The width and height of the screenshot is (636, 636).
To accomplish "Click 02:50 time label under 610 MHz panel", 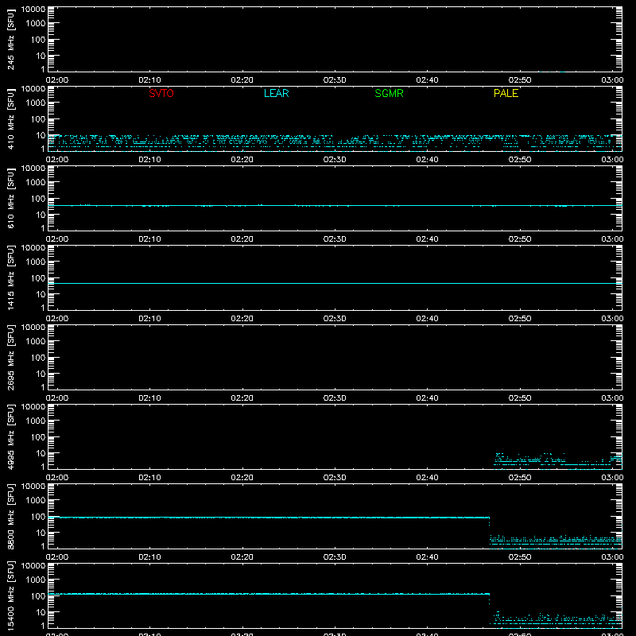I will tap(520, 239).
